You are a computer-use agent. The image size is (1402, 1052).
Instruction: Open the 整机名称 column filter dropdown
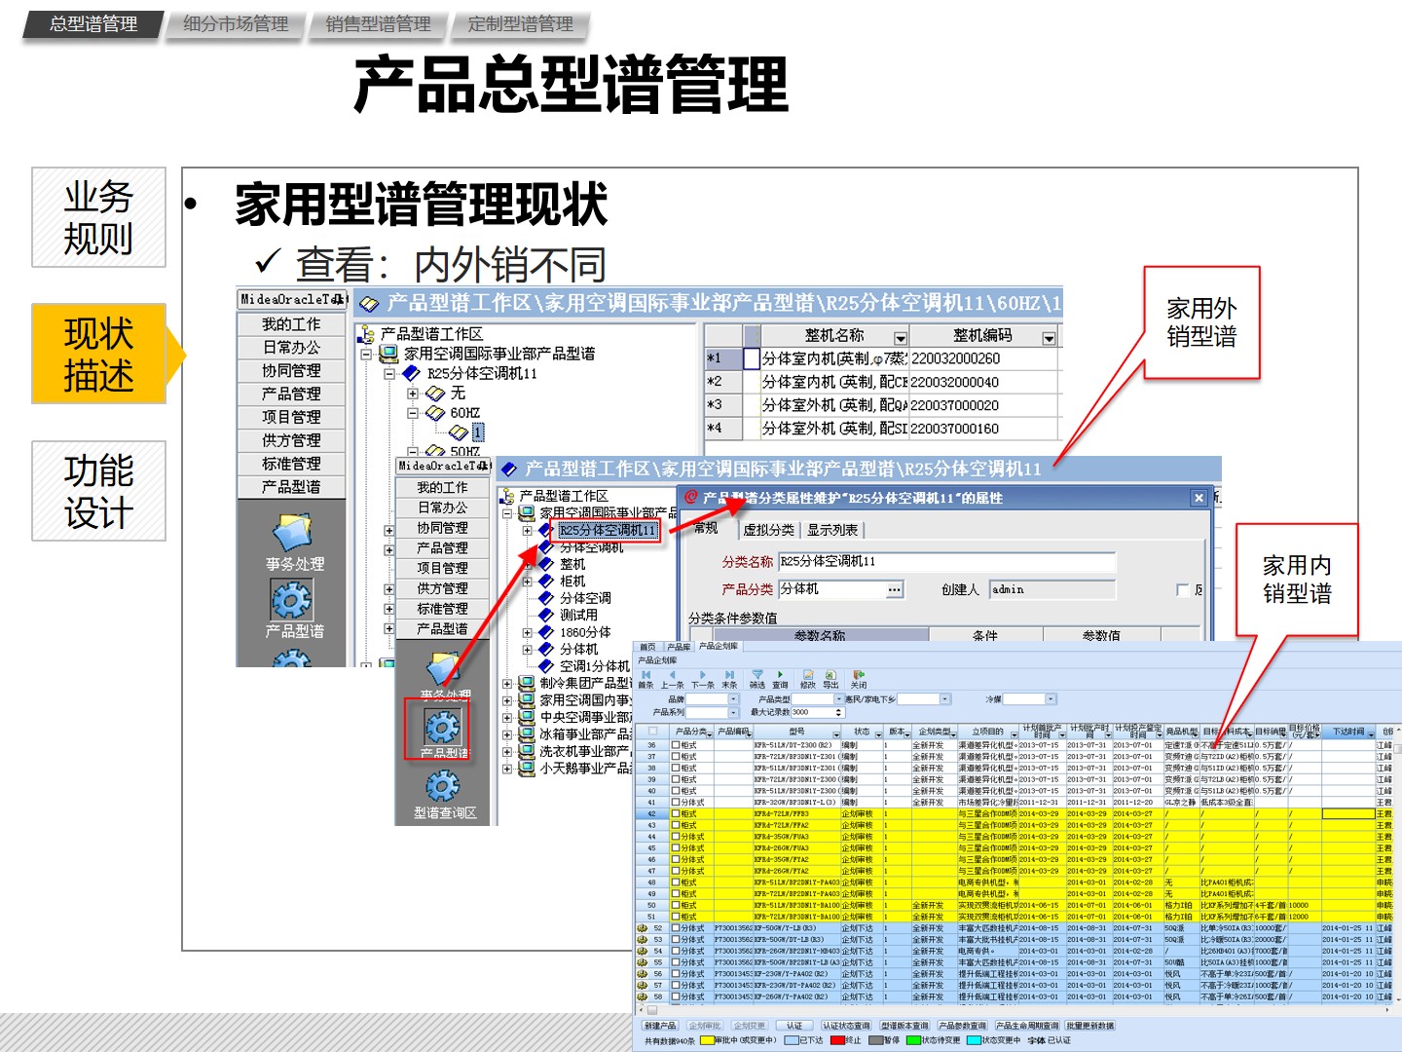(901, 339)
